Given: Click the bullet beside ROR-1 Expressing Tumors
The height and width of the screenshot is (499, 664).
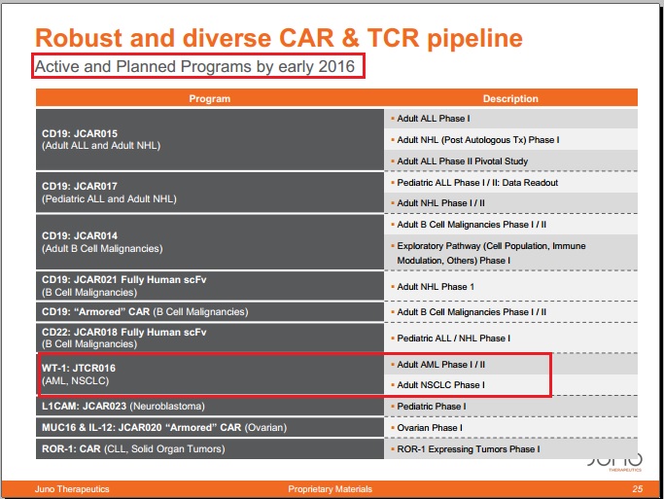Looking at the screenshot, I should tap(392, 449).
